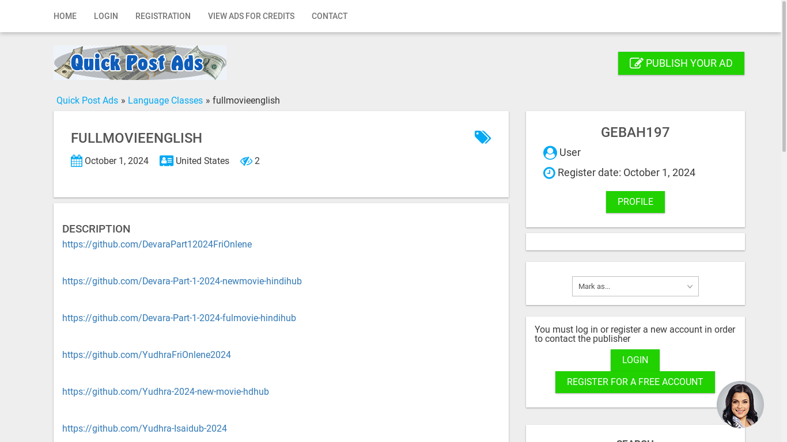Click the GEBAH197 username heading

pos(635,132)
